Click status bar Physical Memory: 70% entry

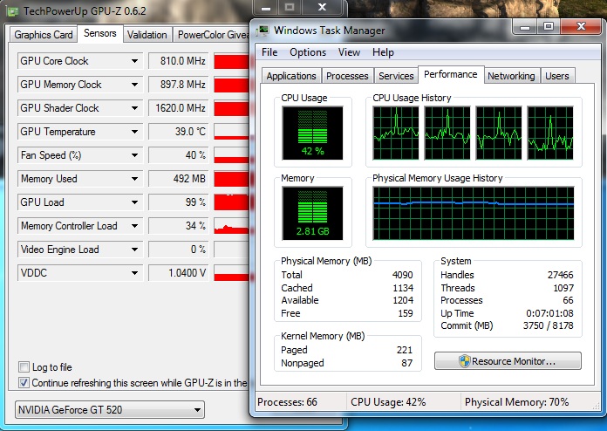coord(517,402)
